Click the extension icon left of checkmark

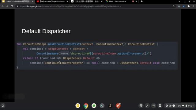[x=179, y=6]
